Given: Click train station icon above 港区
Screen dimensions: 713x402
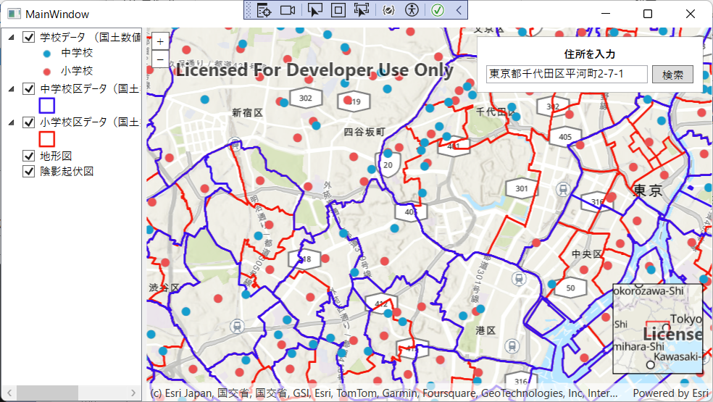Looking at the screenshot, I should 518,278.
